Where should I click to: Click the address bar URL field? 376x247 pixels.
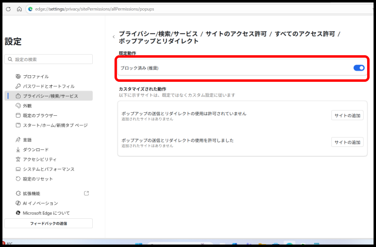click(x=199, y=9)
